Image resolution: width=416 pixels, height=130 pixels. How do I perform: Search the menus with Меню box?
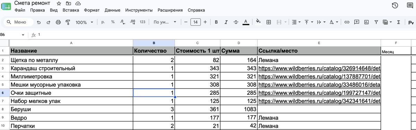point(18,22)
